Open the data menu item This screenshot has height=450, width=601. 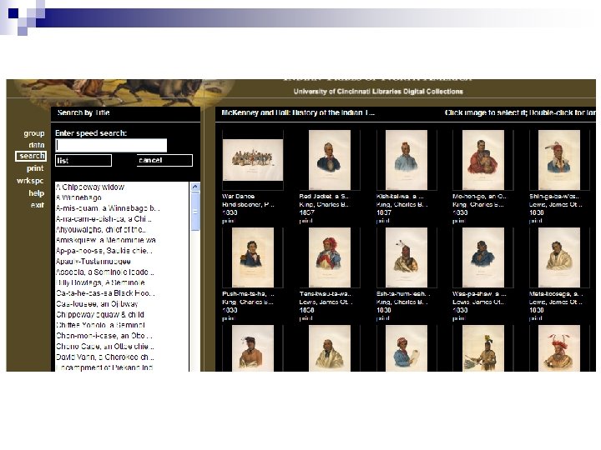[37, 145]
